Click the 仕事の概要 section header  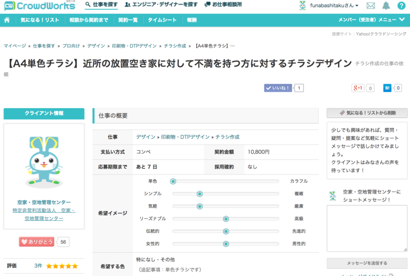coord(206,116)
